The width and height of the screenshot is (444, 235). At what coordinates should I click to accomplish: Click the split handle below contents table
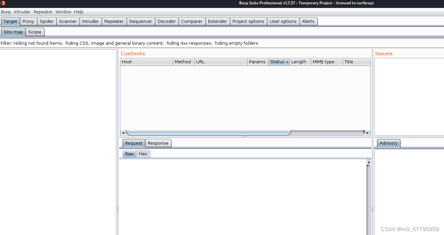(x=245, y=137)
